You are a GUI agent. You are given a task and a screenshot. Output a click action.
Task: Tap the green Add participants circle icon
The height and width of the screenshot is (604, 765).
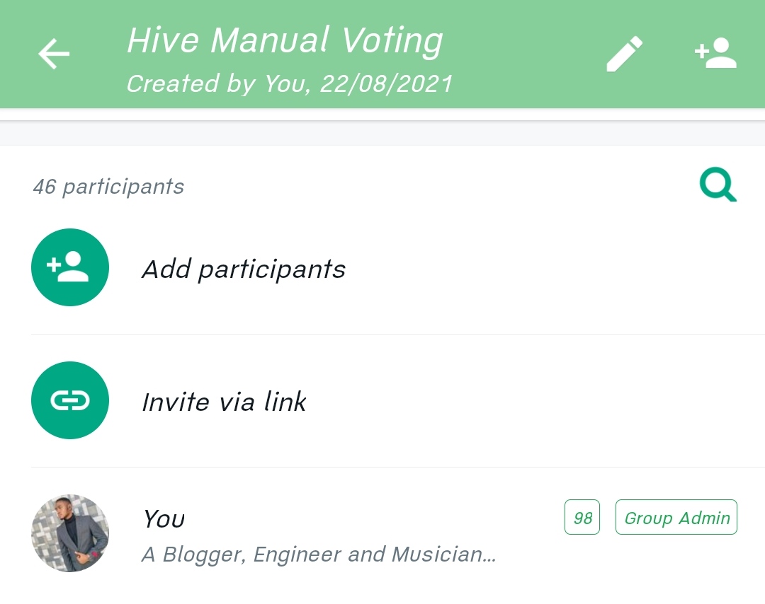[x=69, y=267]
